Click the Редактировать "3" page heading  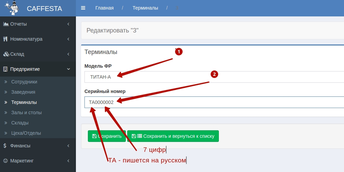click(113, 30)
